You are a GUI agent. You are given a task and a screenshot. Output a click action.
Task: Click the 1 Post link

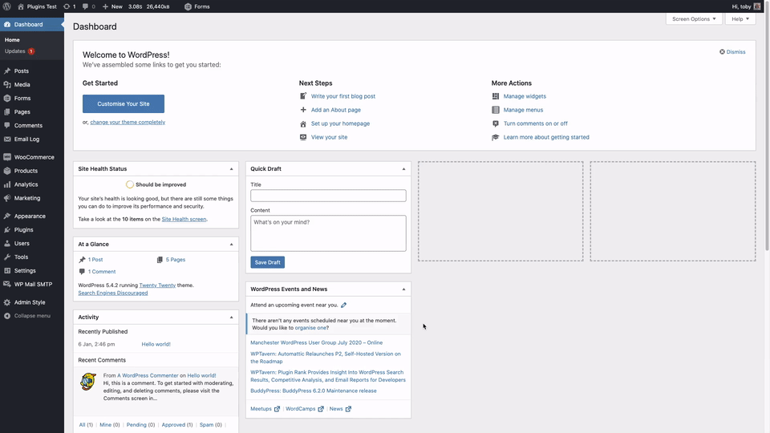point(95,260)
